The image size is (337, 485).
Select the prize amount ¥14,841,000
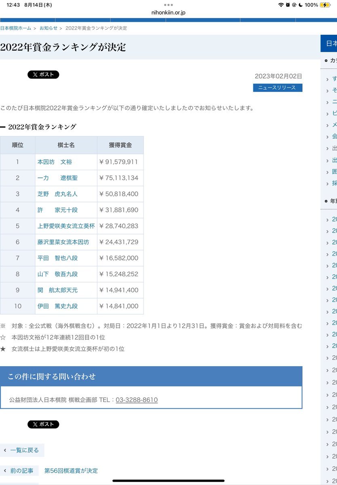click(118, 306)
